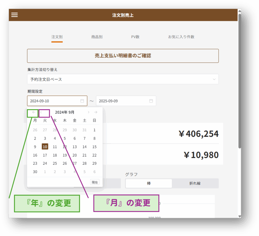Click the start date calendar icon
The image size is (259, 236).
point(82,101)
